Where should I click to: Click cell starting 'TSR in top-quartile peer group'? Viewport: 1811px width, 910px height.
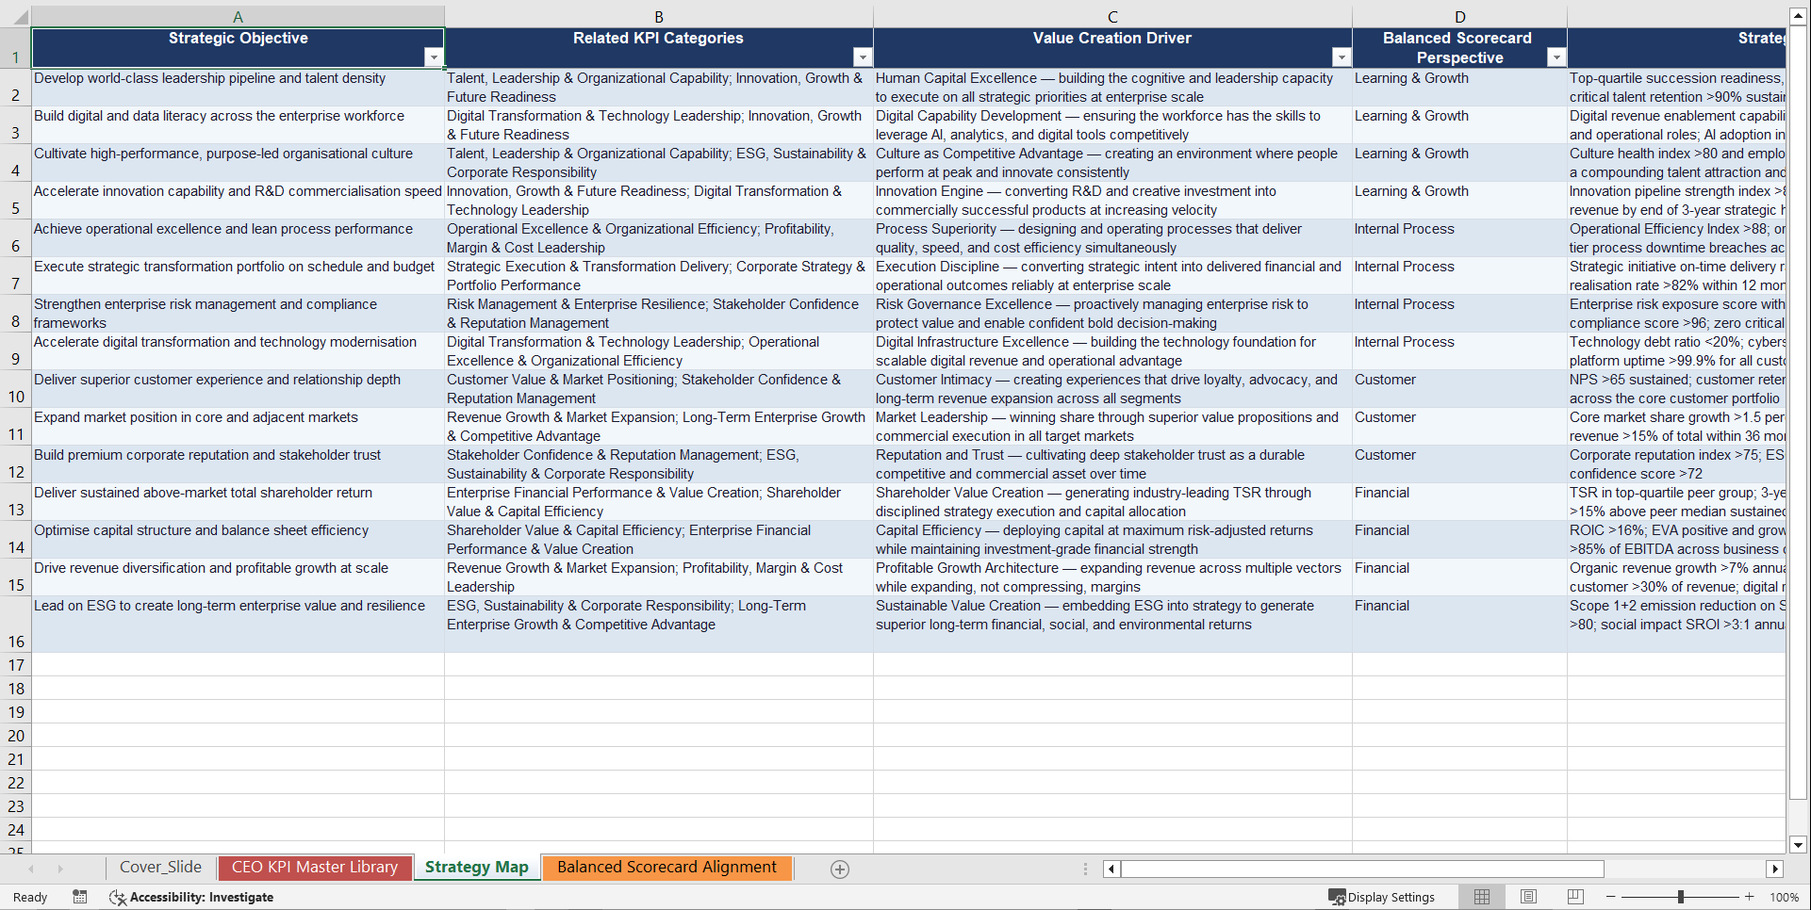(x=1676, y=501)
